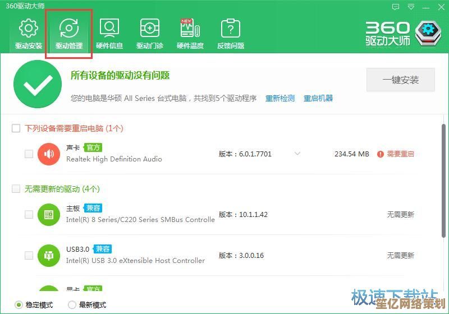Click the 无需更新的驱动 (4个) label
Screen dimensions: 449x314
(x=62, y=189)
